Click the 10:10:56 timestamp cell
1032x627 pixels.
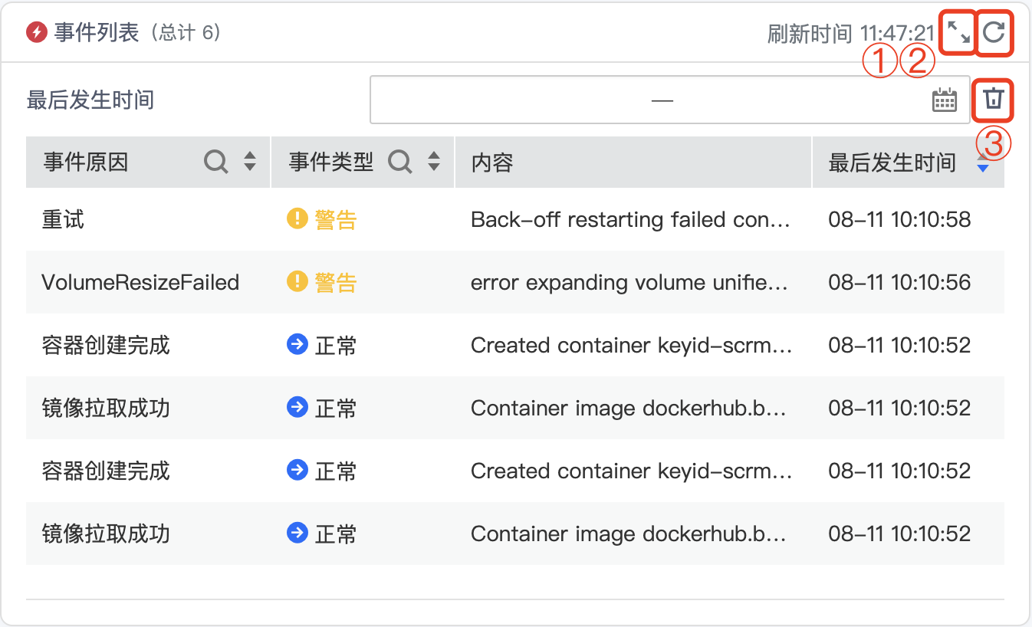click(x=899, y=283)
